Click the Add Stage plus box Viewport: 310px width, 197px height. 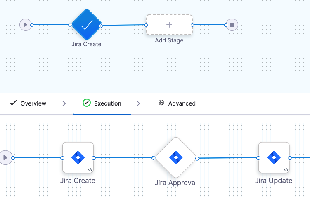(x=169, y=25)
